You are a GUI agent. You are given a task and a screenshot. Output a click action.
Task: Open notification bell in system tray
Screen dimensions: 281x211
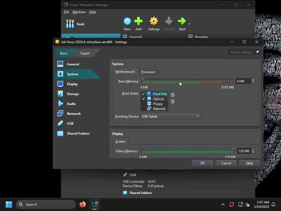click(273, 204)
